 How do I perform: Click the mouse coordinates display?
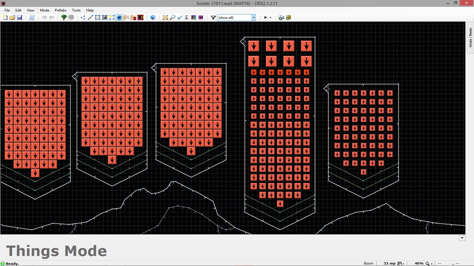coord(449,263)
